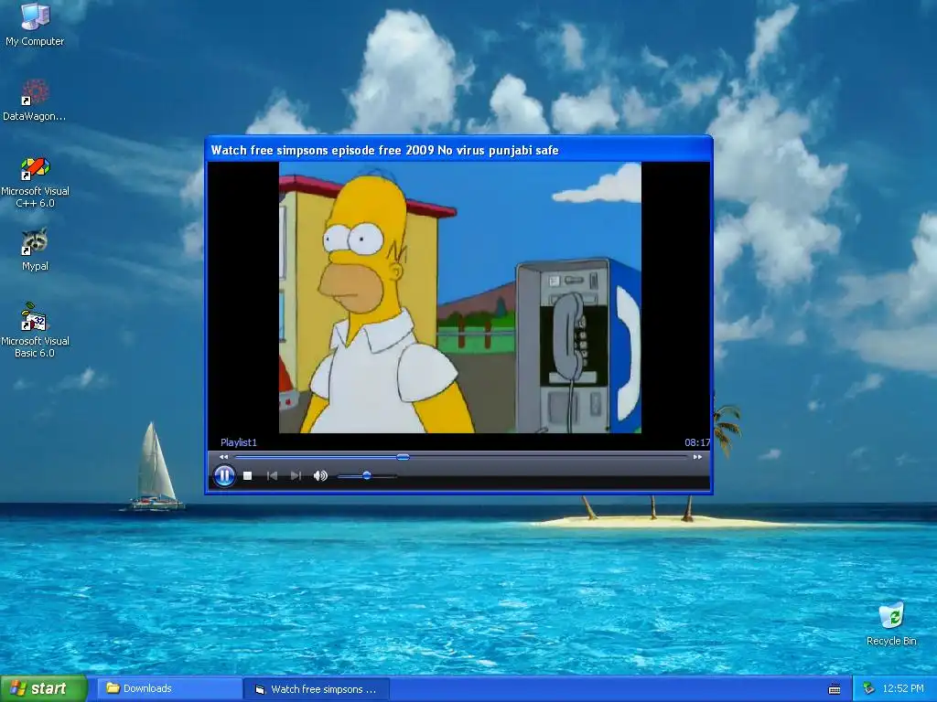Switch to Downloads taskbar button
The height and width of the screenshot is (702, 937).
tap(169, 689)
